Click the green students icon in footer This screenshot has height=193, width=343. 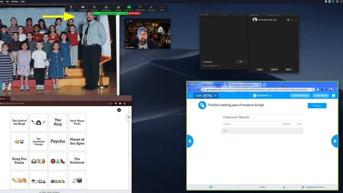(211, 187)
